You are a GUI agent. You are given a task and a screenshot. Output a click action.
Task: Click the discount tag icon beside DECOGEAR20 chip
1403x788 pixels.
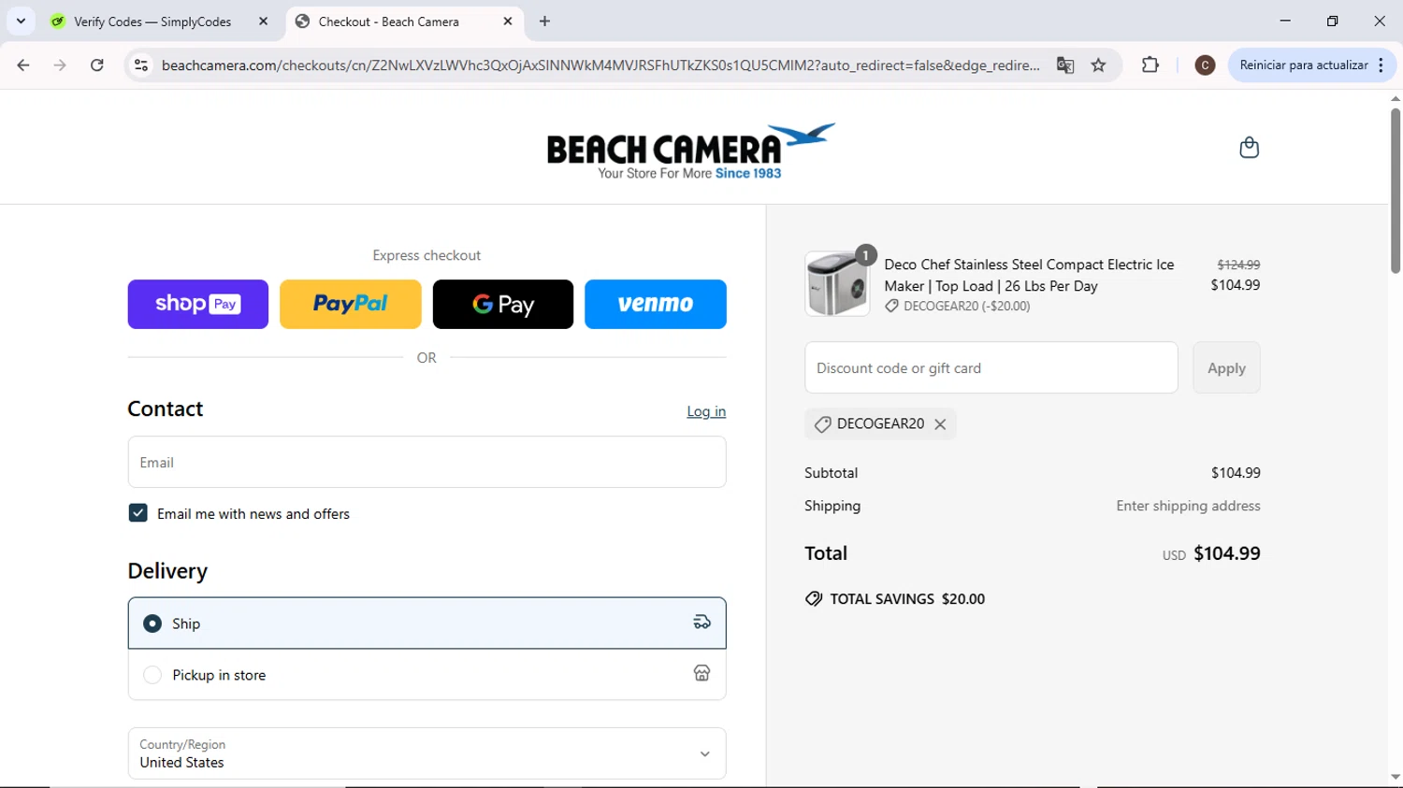point(822,424)
